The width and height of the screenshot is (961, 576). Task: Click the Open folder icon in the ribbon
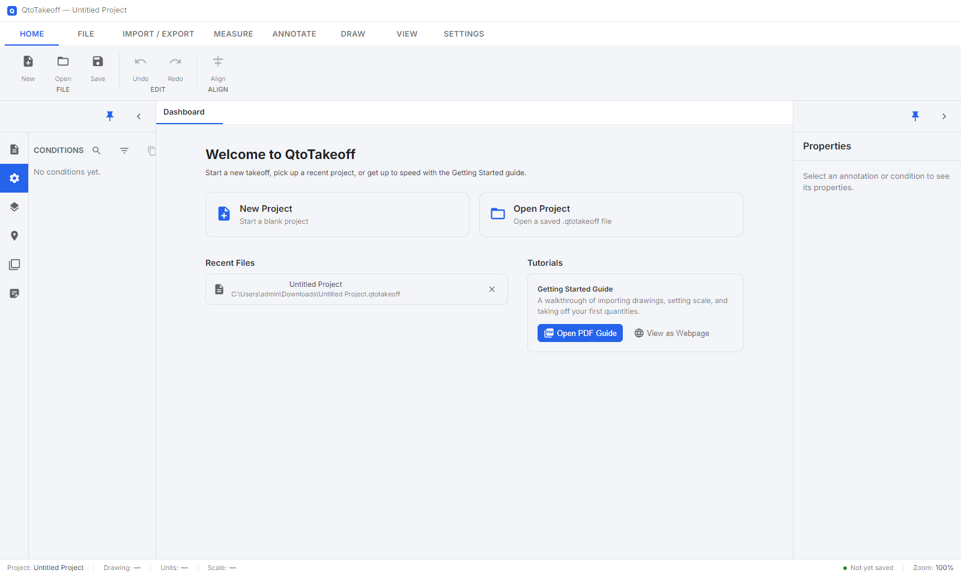[x=63, y=61]
